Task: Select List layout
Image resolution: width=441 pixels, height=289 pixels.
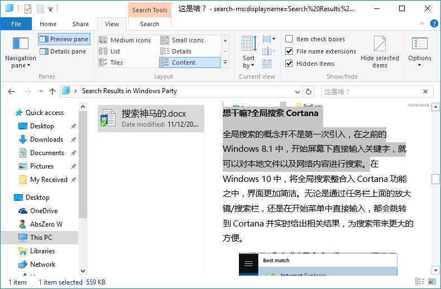Action: click(x=109, y=51)
